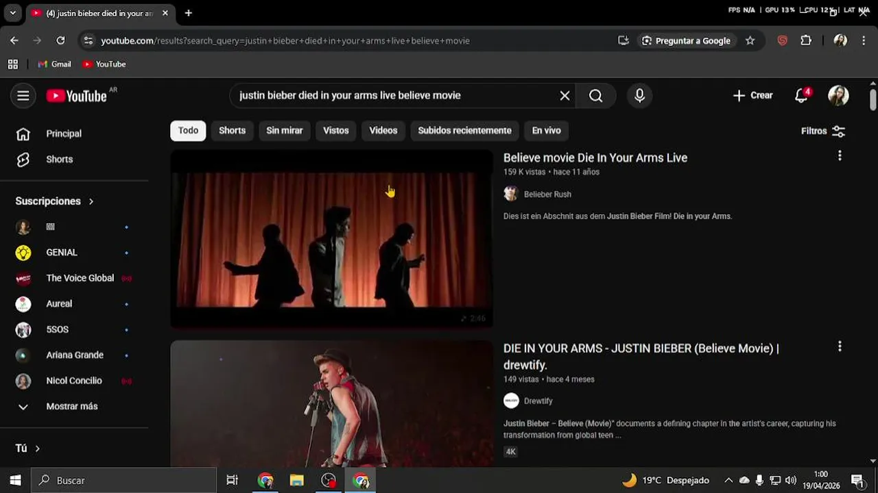Play the drewtify Die In Your Arms thumbnail

[331, 404]
